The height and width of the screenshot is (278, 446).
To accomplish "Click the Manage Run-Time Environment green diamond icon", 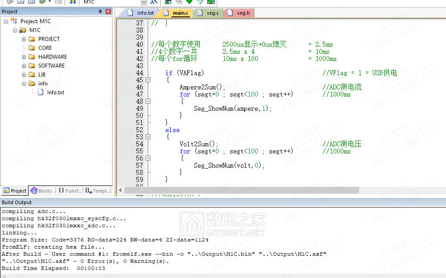I will click(189, 2).
